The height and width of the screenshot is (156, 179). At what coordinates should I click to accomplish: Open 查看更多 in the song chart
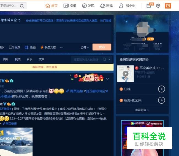tap(142, 110)
